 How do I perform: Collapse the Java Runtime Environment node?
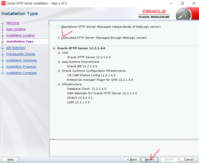click(x=59, y=62)
